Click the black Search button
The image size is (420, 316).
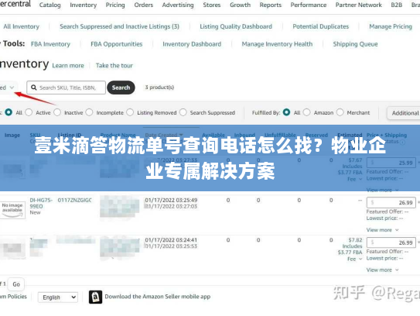[x=121, y=88]
